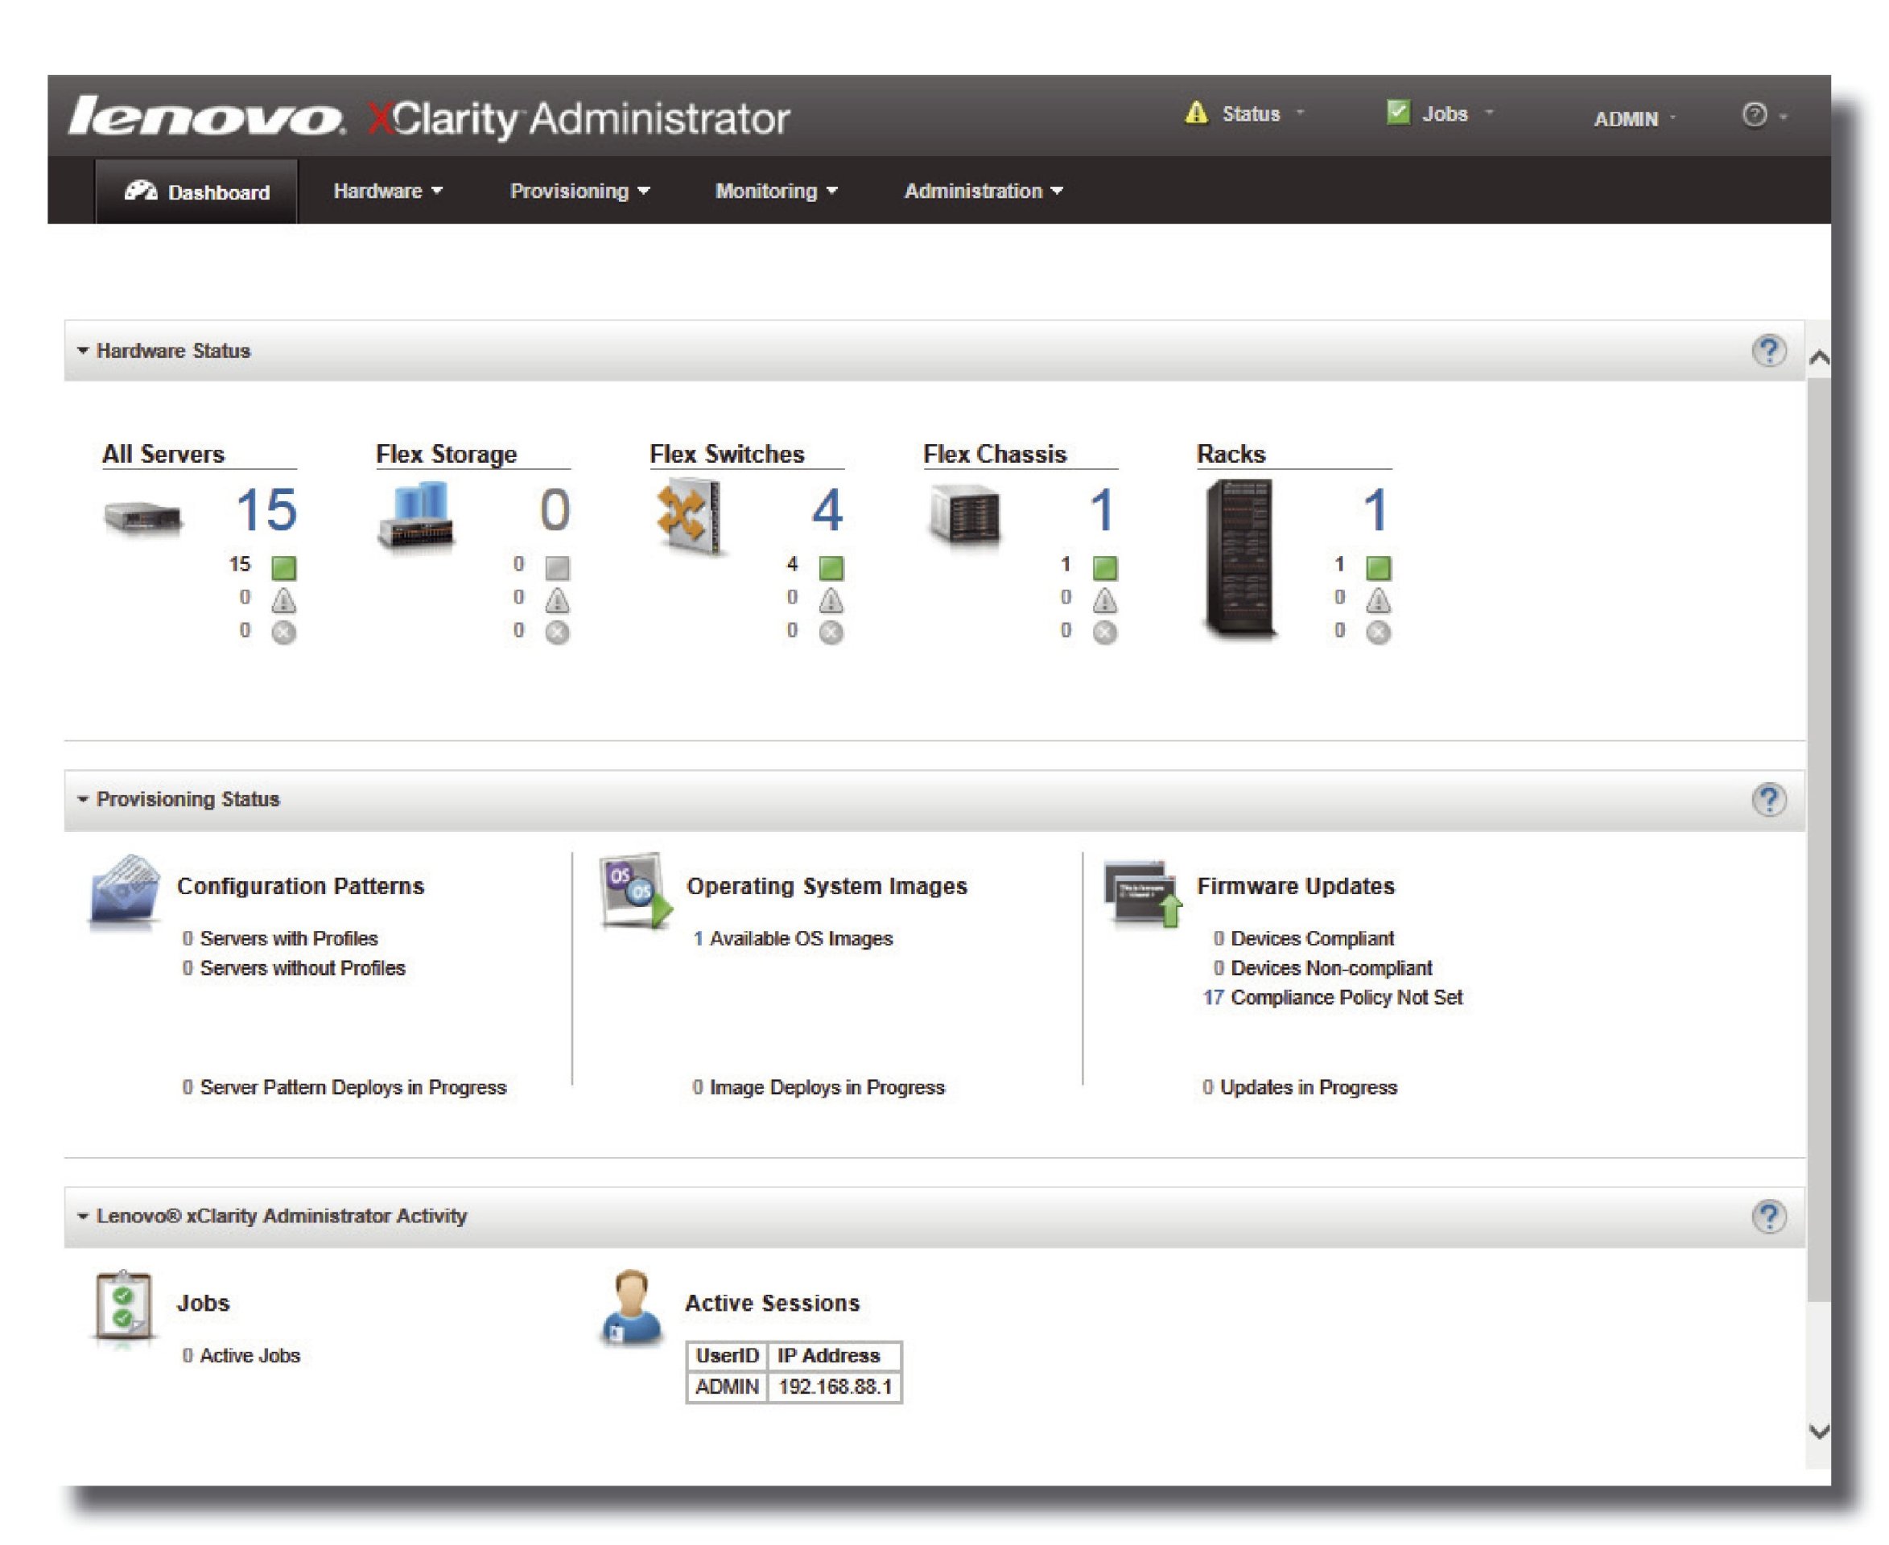Open the Flex Storage heading link
Screen dimensions: 1889x1545
[446, 454]
